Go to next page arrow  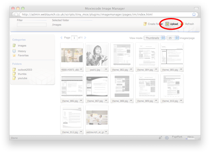pos(85,38)
